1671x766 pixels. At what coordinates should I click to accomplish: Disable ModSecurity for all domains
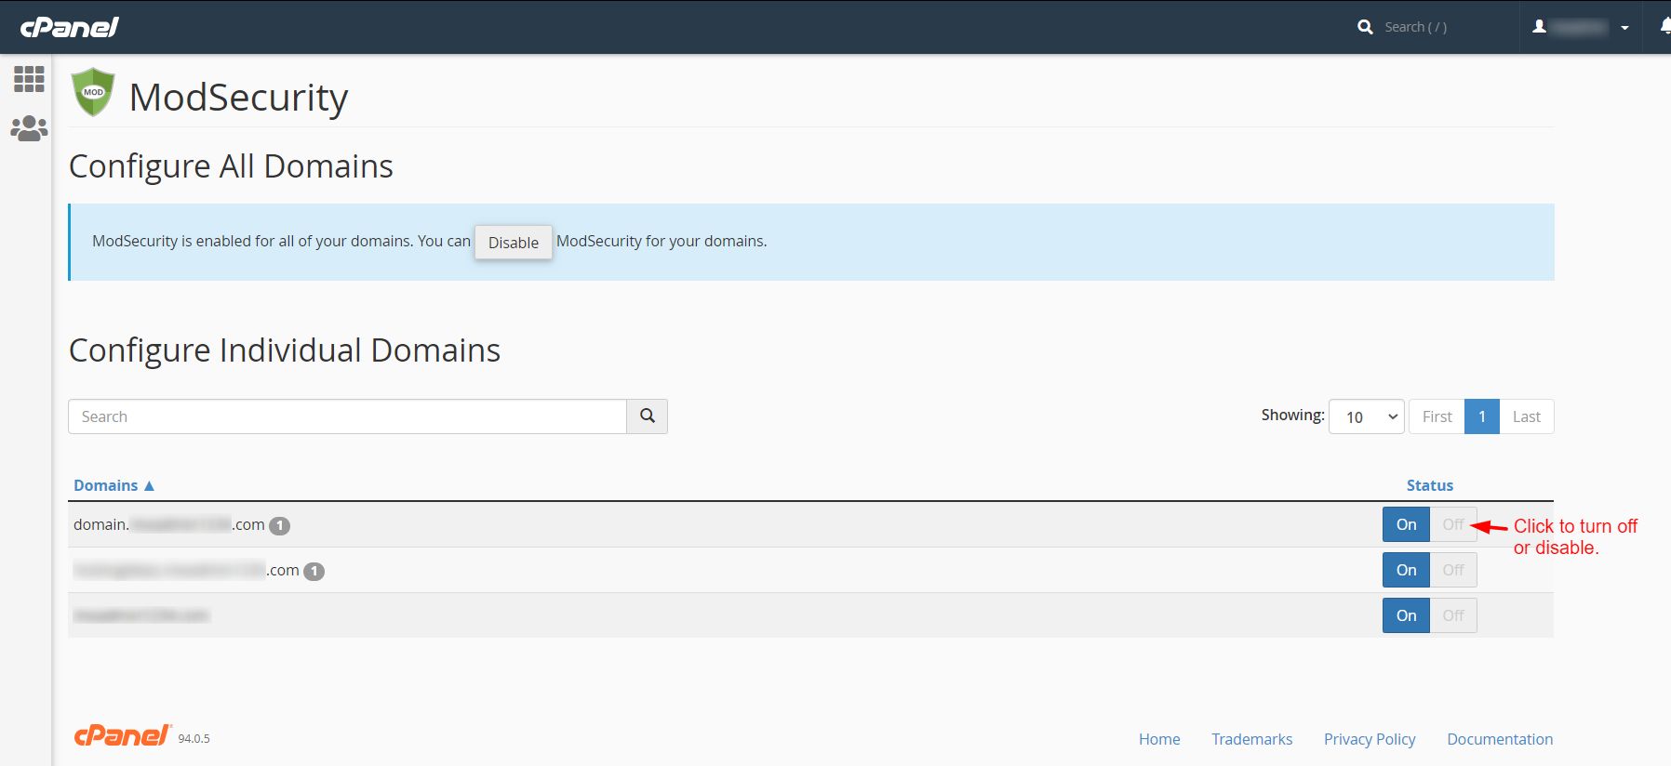click(x=514, y=243)
